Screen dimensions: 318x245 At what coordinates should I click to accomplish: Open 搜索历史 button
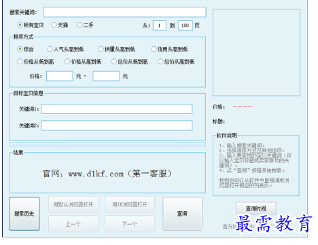point(24,214)
